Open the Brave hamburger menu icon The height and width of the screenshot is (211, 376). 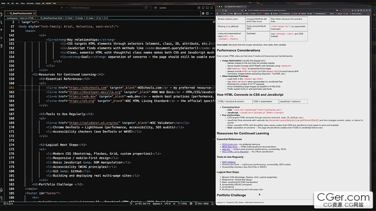tap(370, 11)
